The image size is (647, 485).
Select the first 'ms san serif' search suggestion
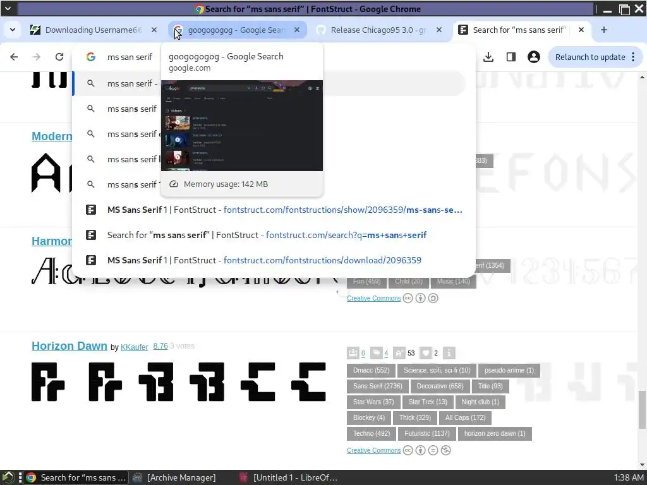coord(268,83)
